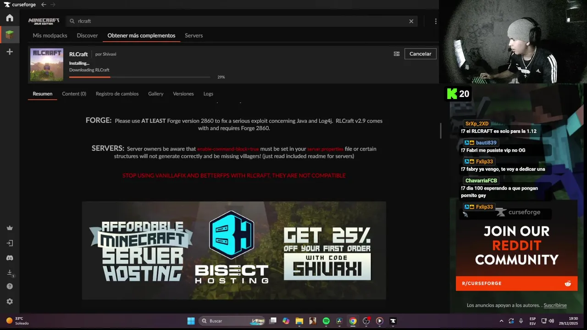587x330 pixels.
Task: Click the RLCraft modpack thumbnail
Action: point(47,65)
